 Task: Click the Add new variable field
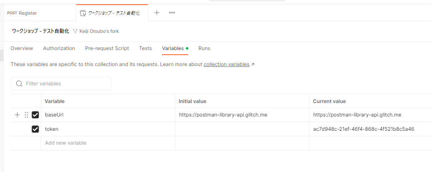[x=108, y=143]
